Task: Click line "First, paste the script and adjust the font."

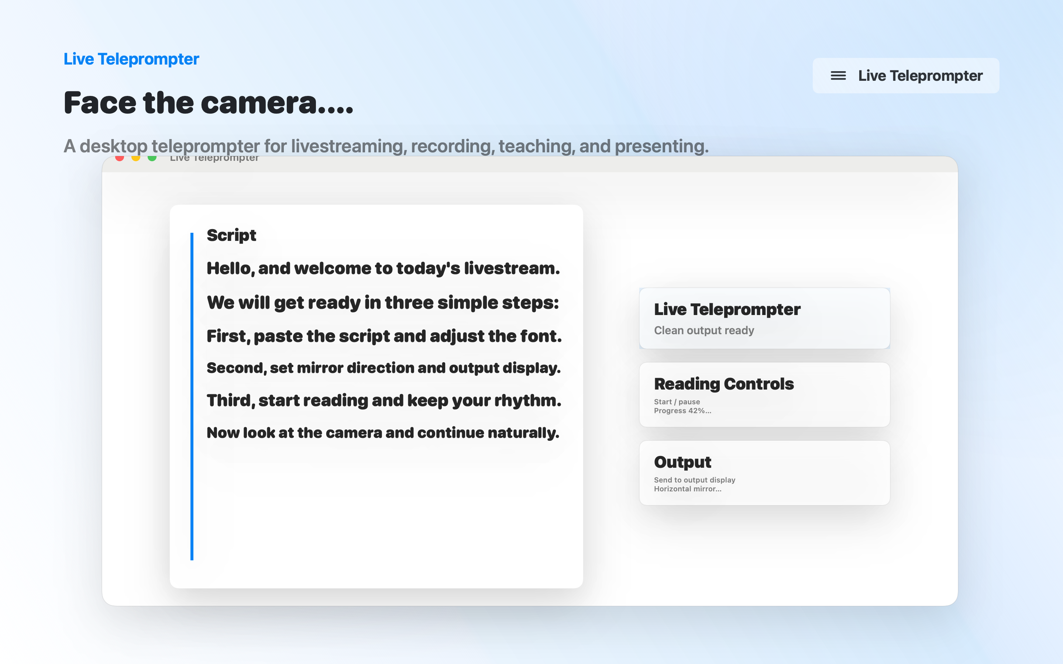Action: tap(384, 336)
